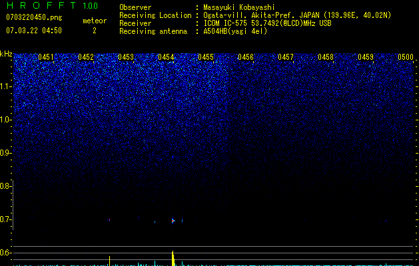Click the 0458 time marker
The width and height of the screenshot is (419, 266).
point(326,57)
